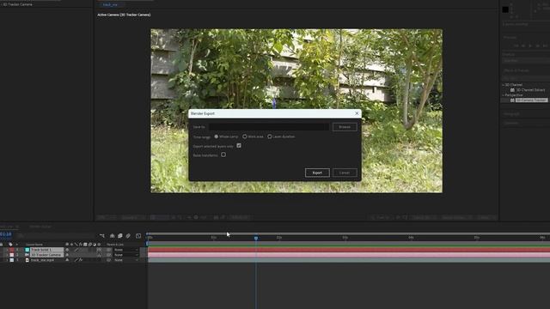Screen dimensions: 550x309
Task: Toggle shy switch on track_me.mp4 layer
Action: coord(67,260)
